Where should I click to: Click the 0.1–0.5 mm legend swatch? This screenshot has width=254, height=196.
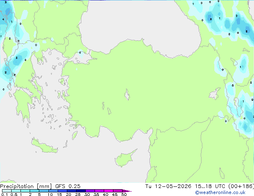7,191
